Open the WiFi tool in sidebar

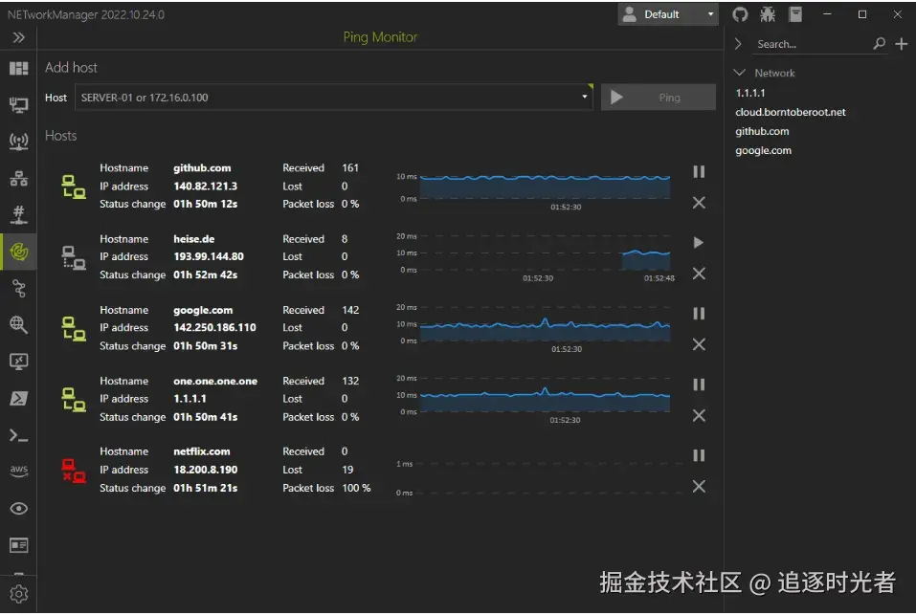[x=19, y=142]
